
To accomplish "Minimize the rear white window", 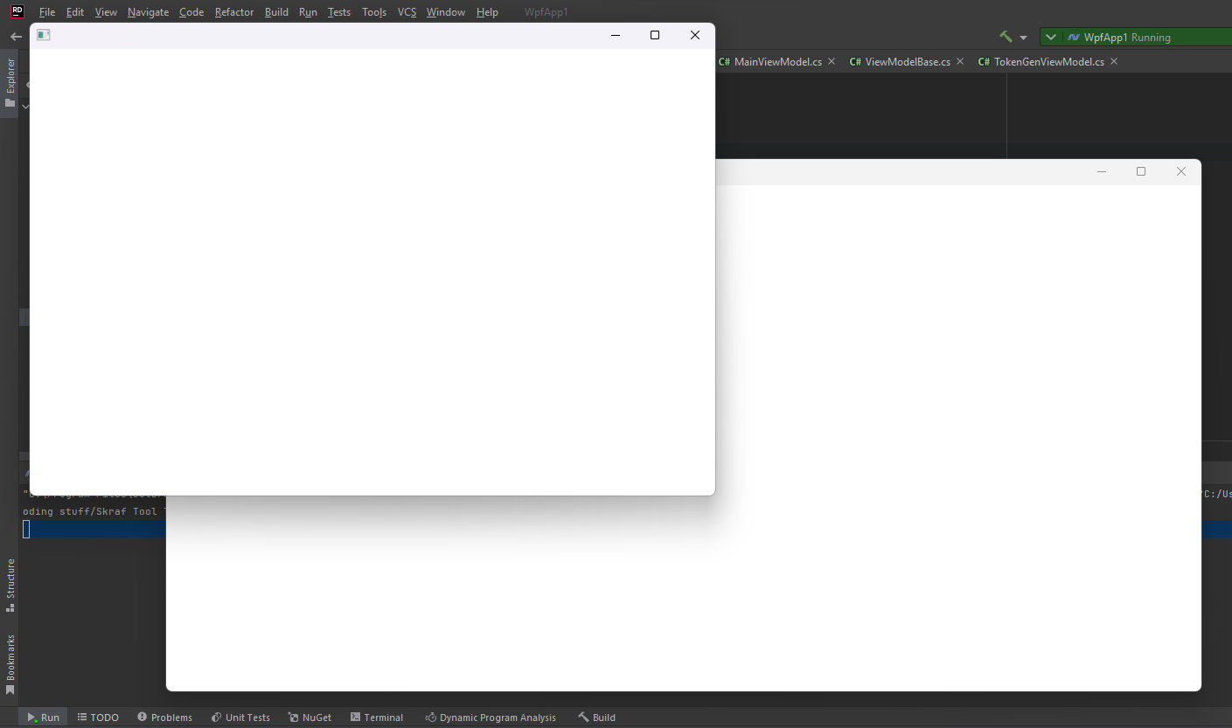I will (x=1102, y=171).
